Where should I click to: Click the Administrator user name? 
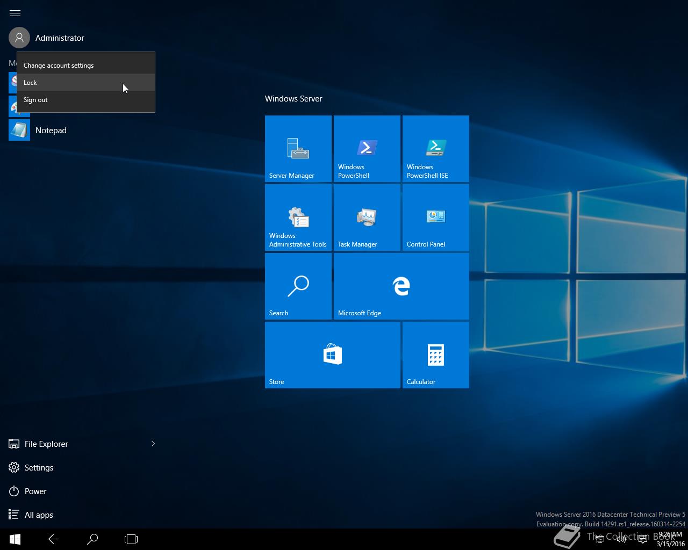(x=60, y=38)
